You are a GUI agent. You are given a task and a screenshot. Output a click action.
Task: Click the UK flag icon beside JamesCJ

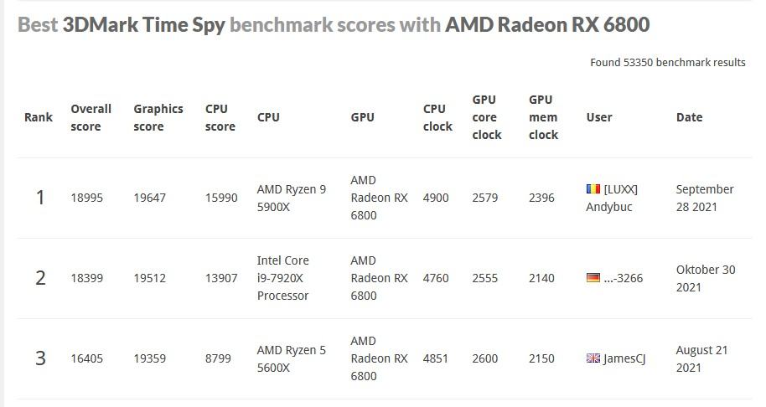click(593, 358)
